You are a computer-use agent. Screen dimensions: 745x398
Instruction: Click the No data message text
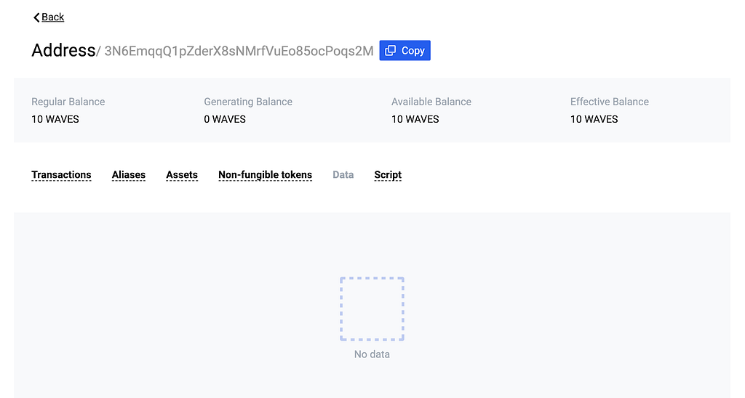click(x=372, y=354)
